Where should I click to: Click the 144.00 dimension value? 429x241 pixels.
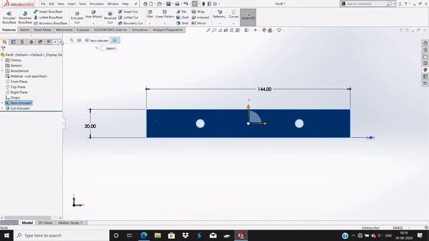(x=265, y=89)
